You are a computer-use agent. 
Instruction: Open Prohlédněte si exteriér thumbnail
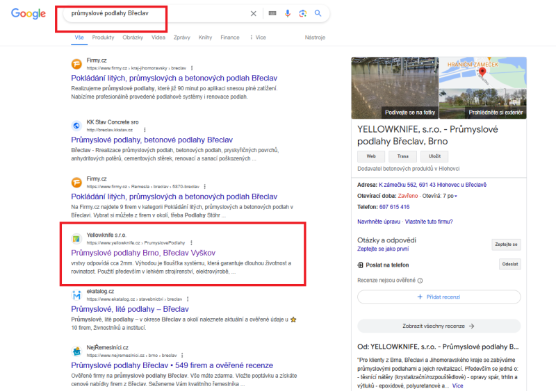click(x=482, y=103)
